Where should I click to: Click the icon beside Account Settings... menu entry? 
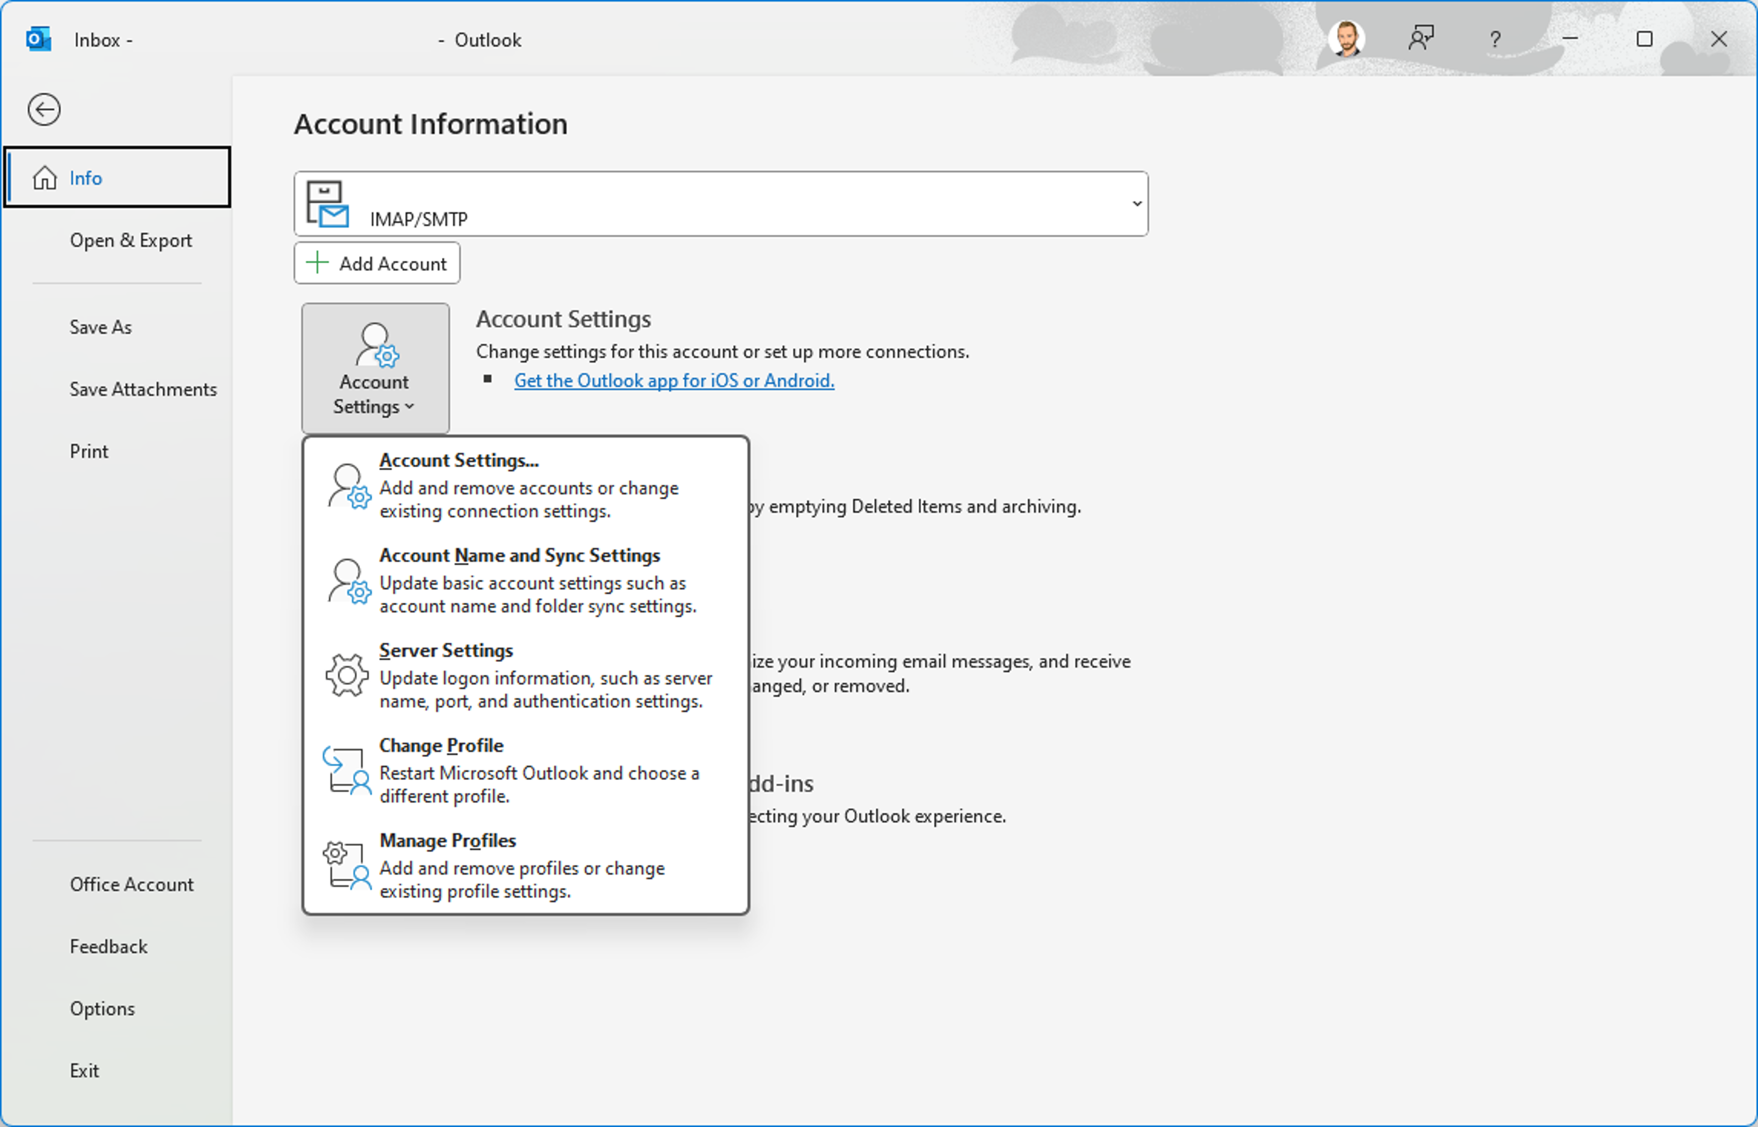click(349, 486)
